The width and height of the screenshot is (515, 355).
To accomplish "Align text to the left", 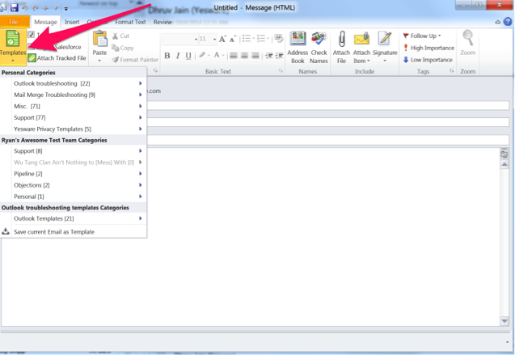I will (x=234, y=56).
